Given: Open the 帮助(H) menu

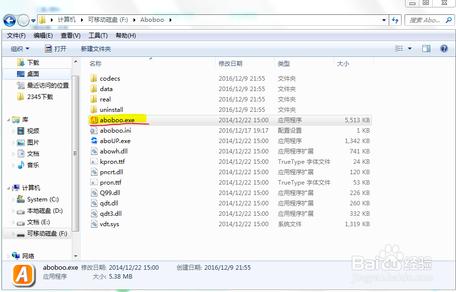Looking at the screenshot, I should 126,36.
